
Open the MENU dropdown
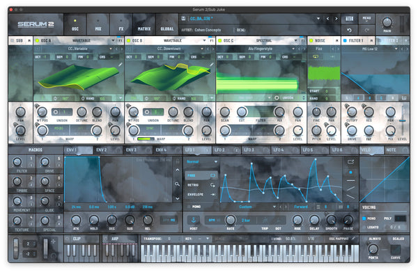click(366, 19)
